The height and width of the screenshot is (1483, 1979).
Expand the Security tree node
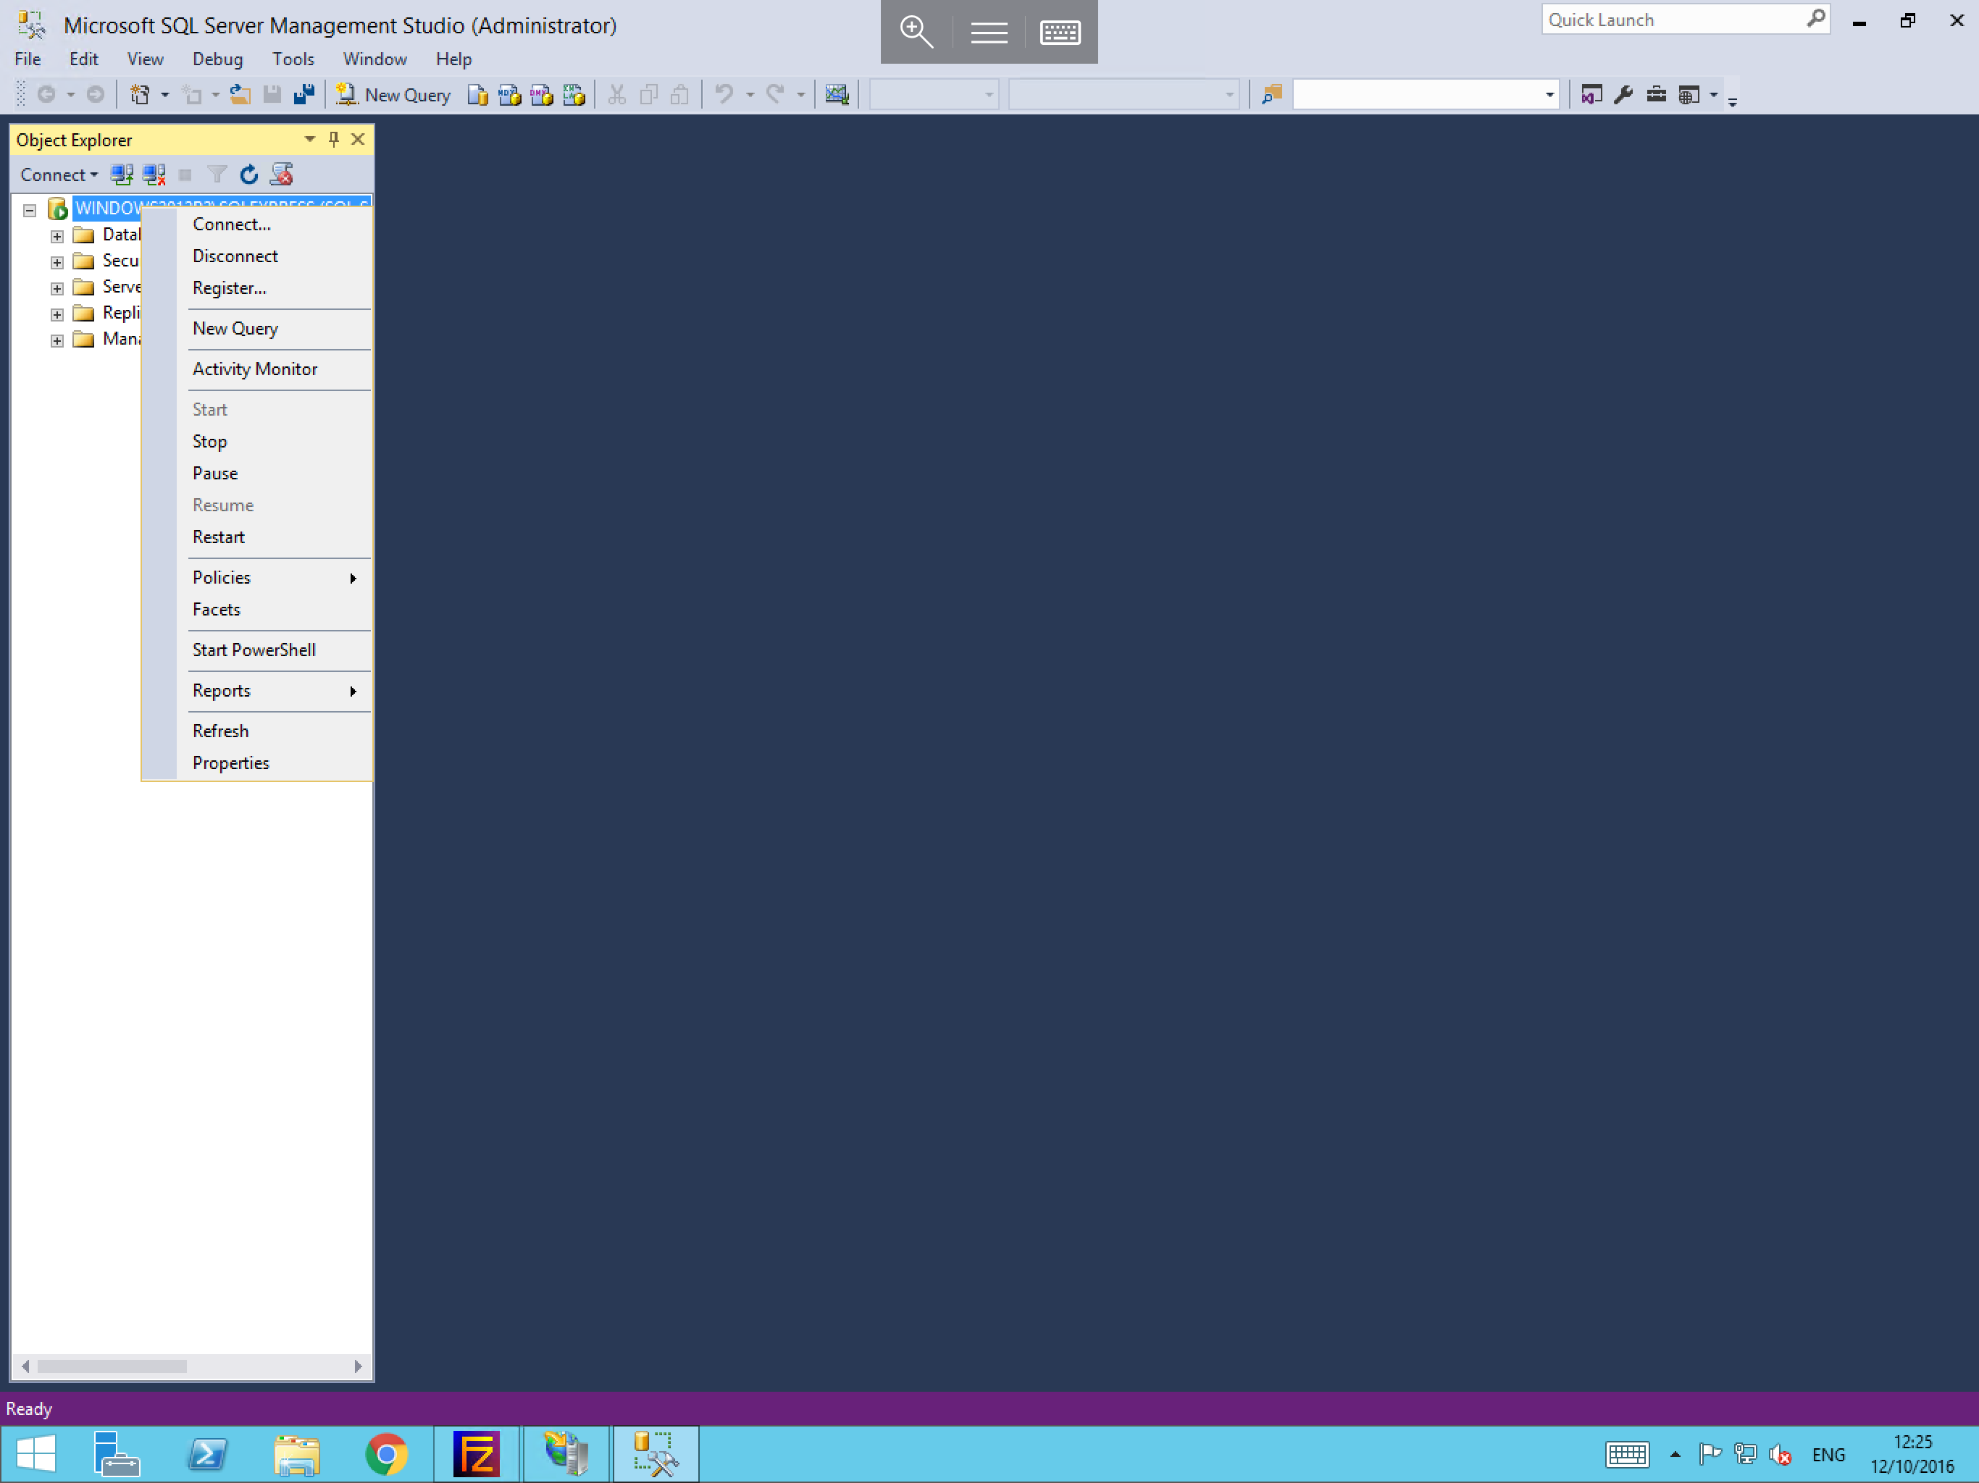pos(56,260)
